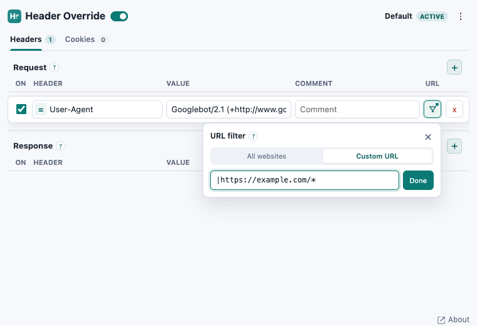Click the Comment input field
Image resolution: width=477 pixels, height=326 pixels.
pos(357,109)
